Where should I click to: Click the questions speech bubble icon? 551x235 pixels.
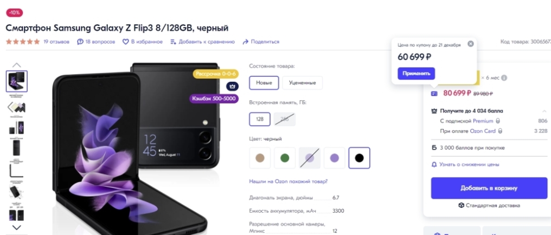click(x=80, y=42)
